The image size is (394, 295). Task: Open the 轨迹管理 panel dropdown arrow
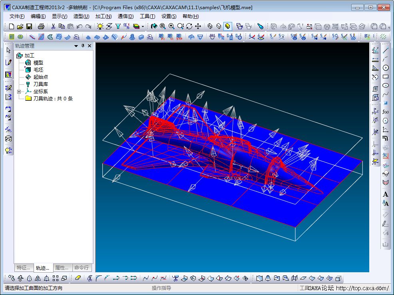(76, 46)
